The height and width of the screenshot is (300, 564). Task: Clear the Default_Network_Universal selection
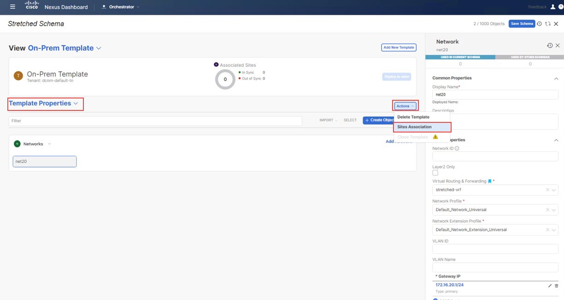coord(547,210)
